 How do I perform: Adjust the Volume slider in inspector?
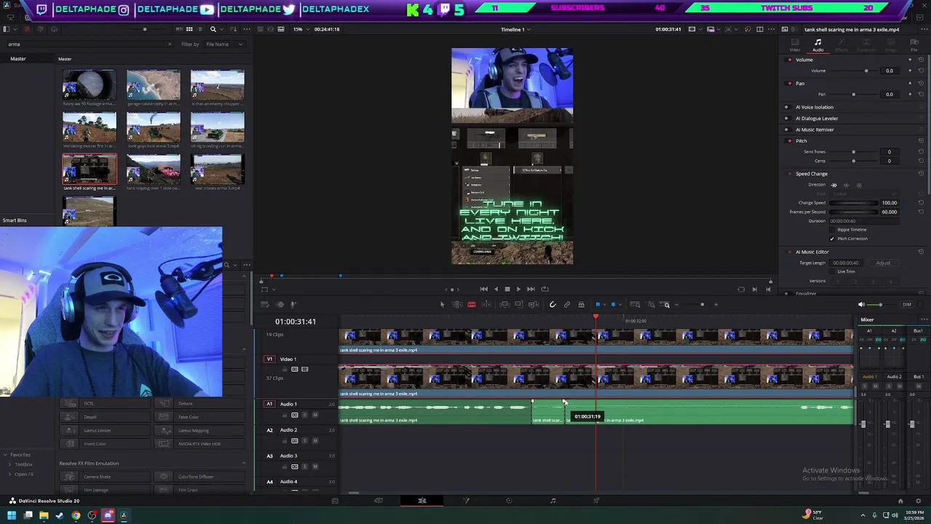click(866, 71)
